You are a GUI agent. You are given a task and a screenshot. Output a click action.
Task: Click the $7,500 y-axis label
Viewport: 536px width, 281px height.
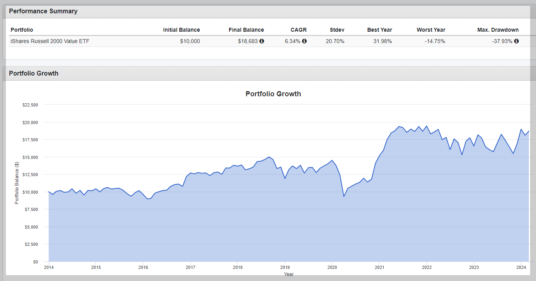pos(31,209)
